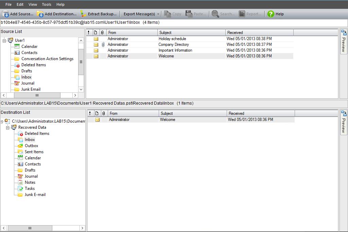Screen dimensions: 348x232
Task: Click Company Directory attachment paperclip icon
Action: coord(103,44)
